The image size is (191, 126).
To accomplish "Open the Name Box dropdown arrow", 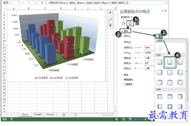I will point(19,2).
